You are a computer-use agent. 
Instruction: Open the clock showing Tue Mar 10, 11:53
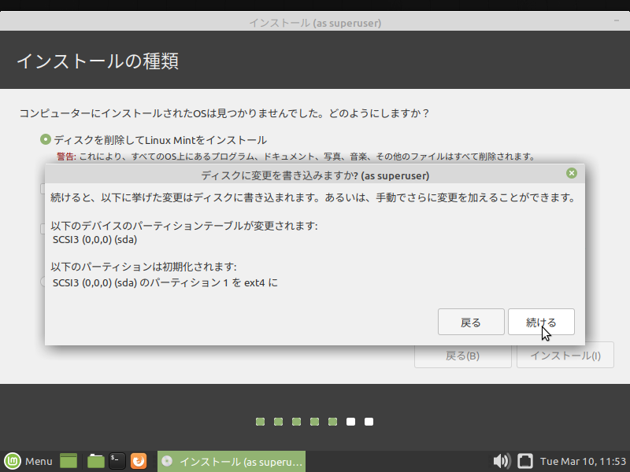(x=583, y=462)
